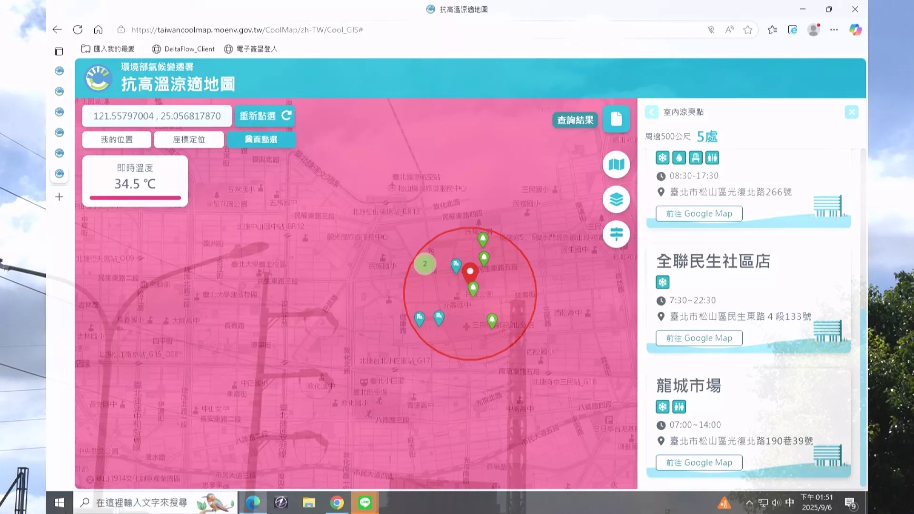Open the basemap switcher map icon

point(616,165)
